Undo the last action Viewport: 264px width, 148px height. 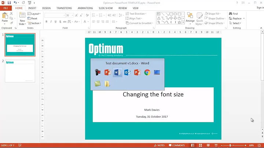[x=15, y=3]
